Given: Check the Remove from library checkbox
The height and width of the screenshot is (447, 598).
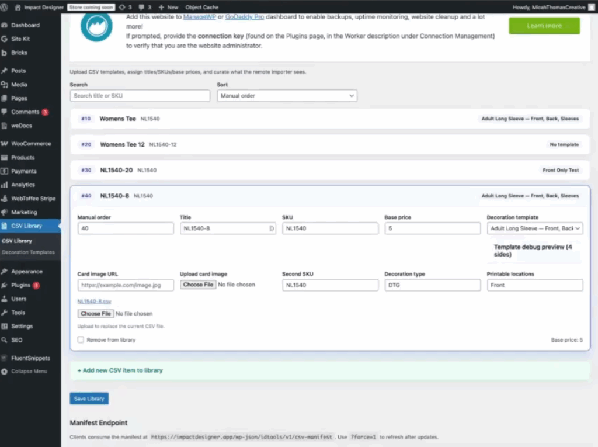Looking at the screenshot, I should pos(81,339).
